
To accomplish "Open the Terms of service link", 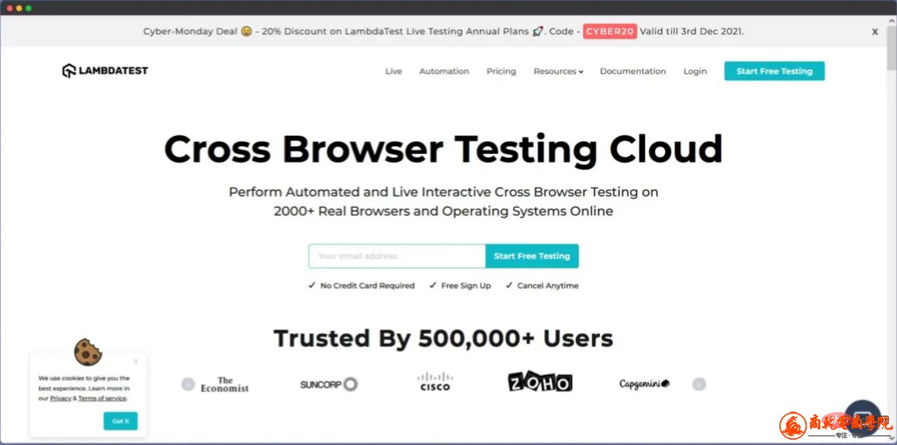I will [x=102, y=398].
